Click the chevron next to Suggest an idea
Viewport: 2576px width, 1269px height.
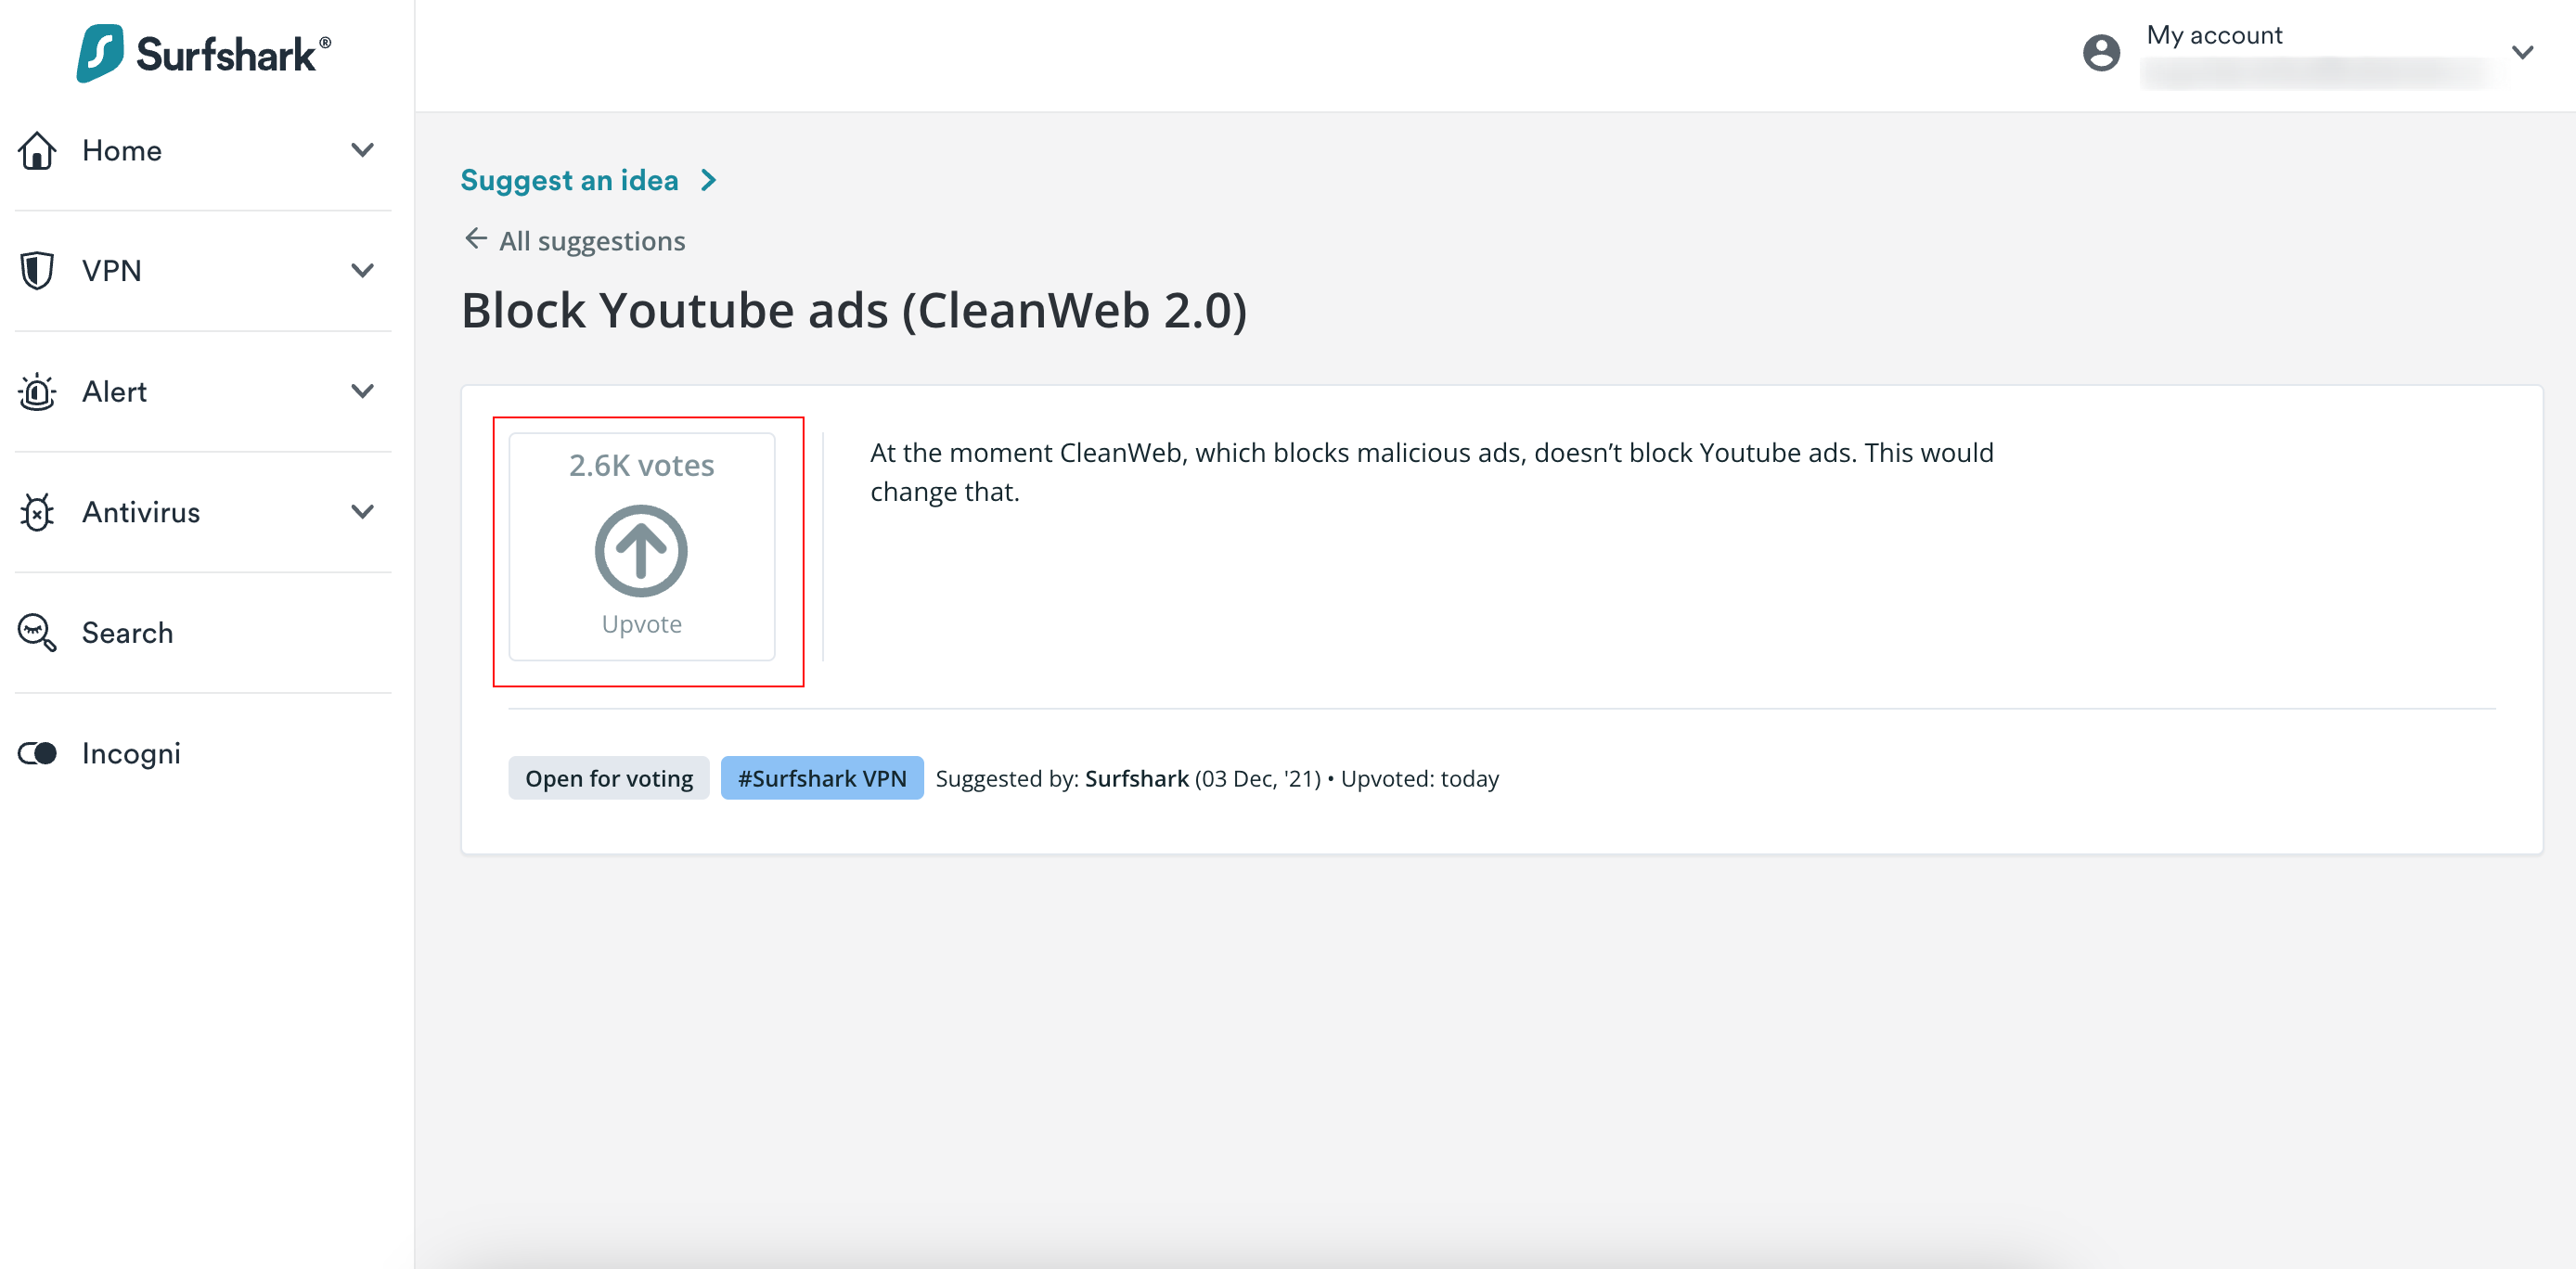[x=708, y=180]
